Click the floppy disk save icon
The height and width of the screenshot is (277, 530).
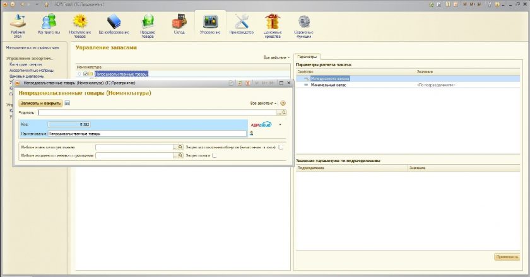coord(68,103)
